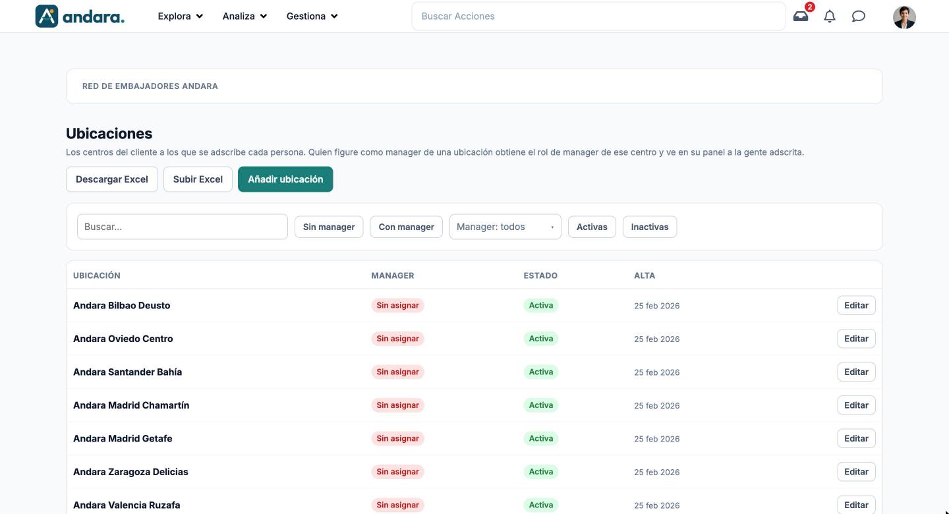This screenshot has height=514, width=949.
Task: Open the inbox tray with badge
Action: [801, 16]
